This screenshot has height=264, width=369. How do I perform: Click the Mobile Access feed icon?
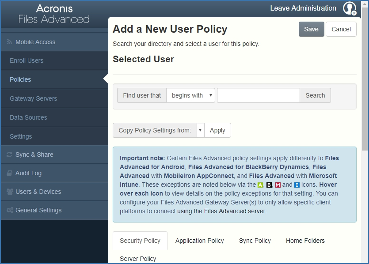(9, 42)
